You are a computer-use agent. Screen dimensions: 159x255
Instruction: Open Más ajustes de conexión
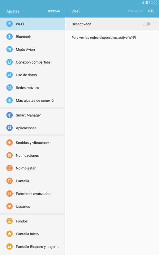point(32,101)
